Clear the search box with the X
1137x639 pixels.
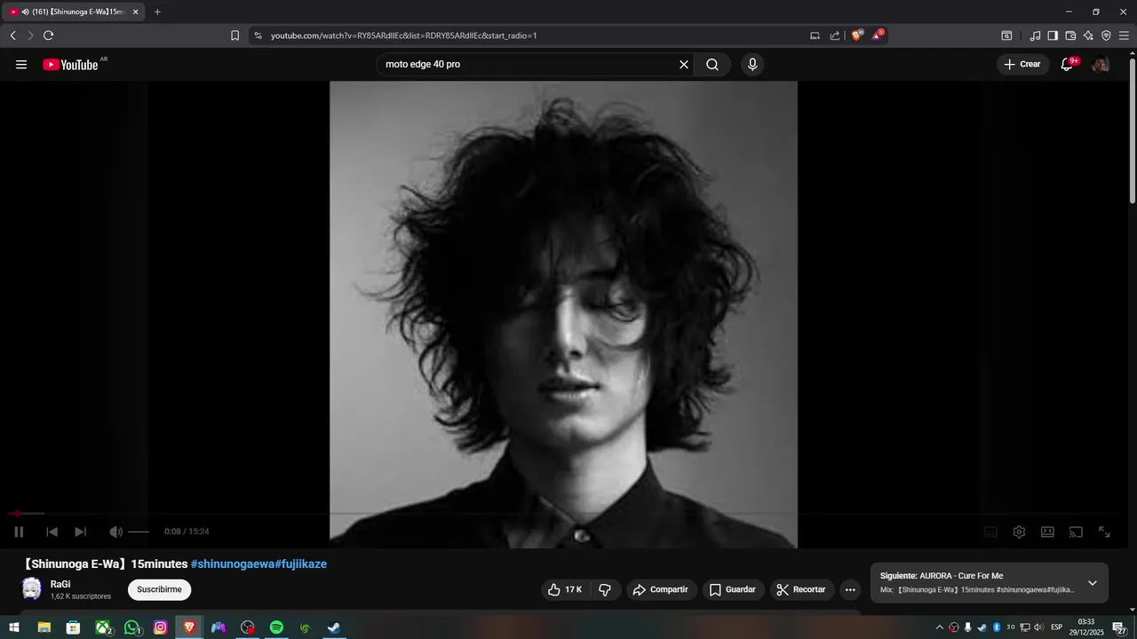click(x=684, y=65)
